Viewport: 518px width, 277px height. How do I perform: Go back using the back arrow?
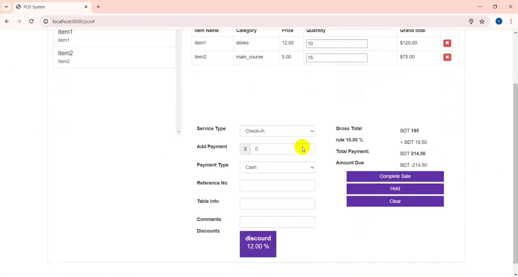[7, 21]
